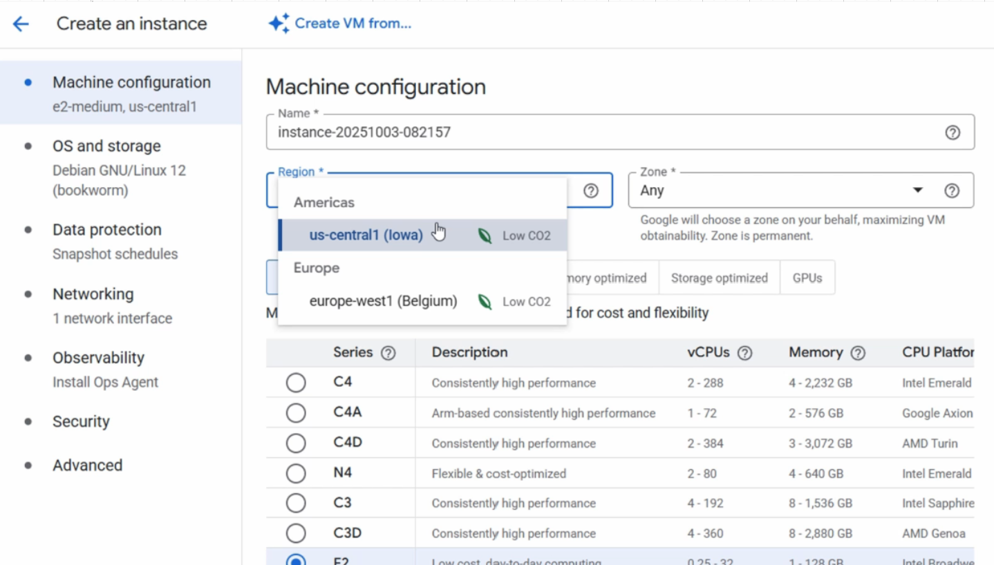Open Machine configuration section in sidebar
994x565 pixels.
pyautogui.click(x=121, y=93)
